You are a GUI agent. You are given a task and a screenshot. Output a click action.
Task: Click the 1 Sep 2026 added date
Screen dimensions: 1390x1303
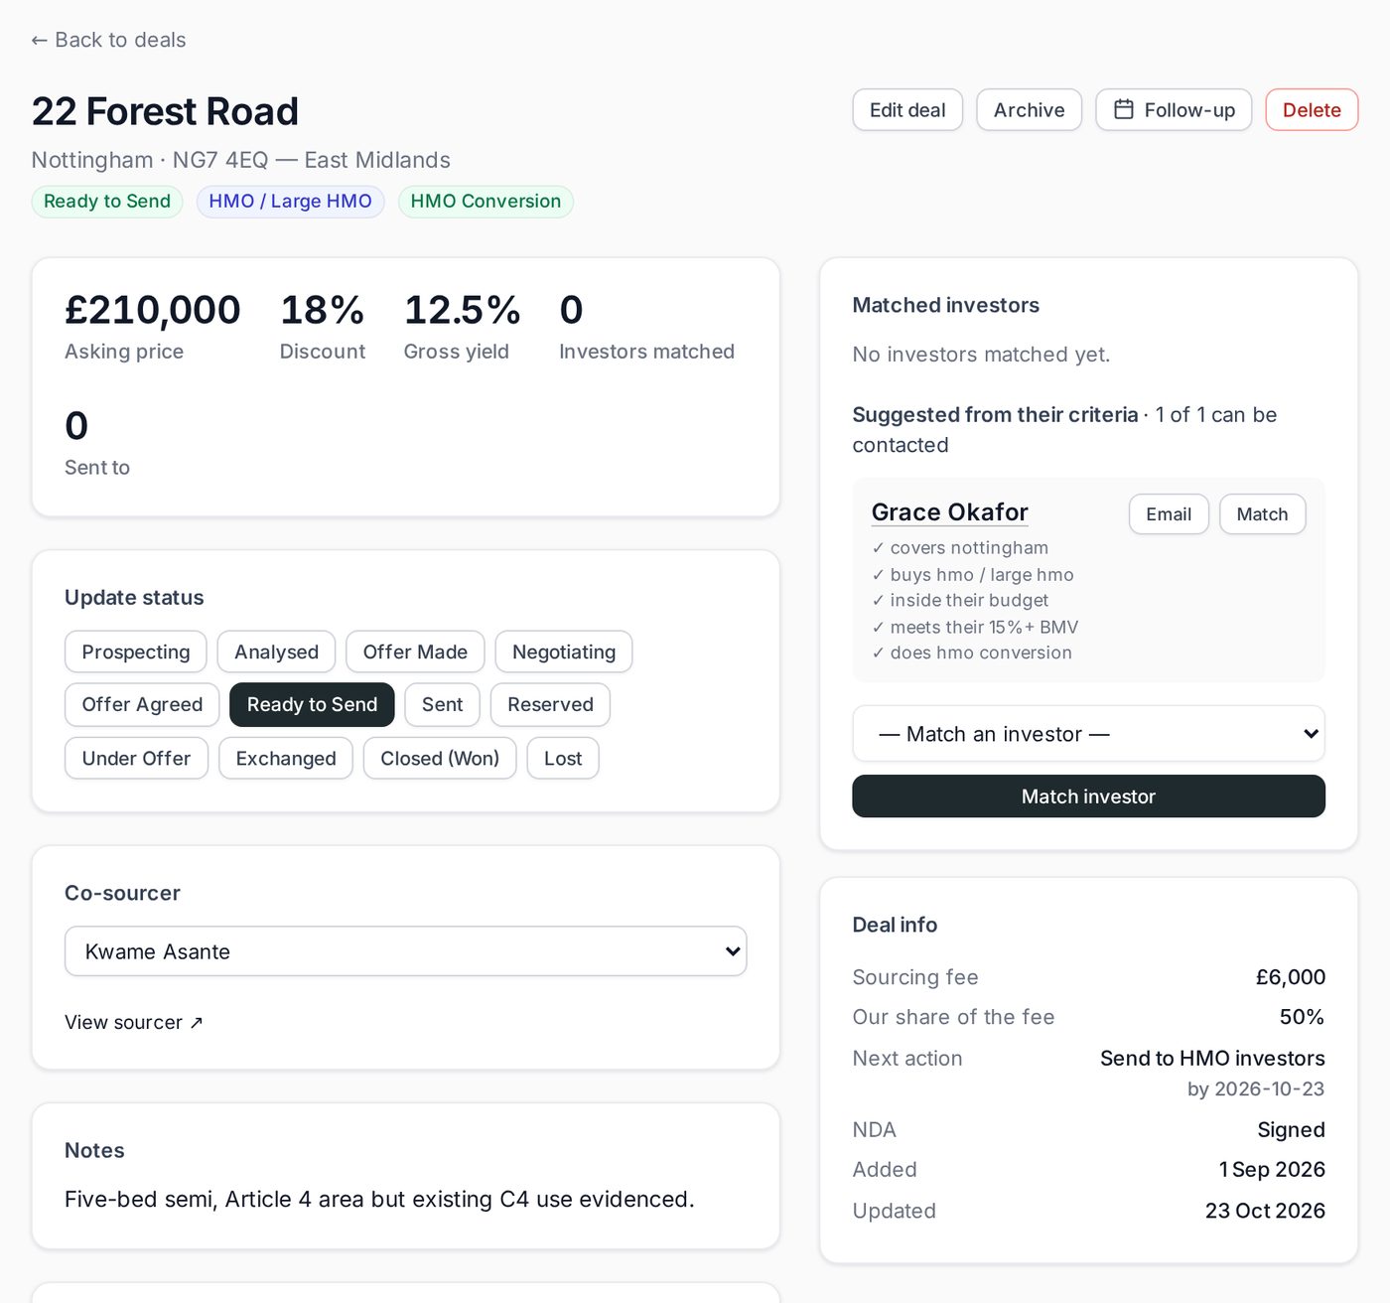click(1272, 1169)
